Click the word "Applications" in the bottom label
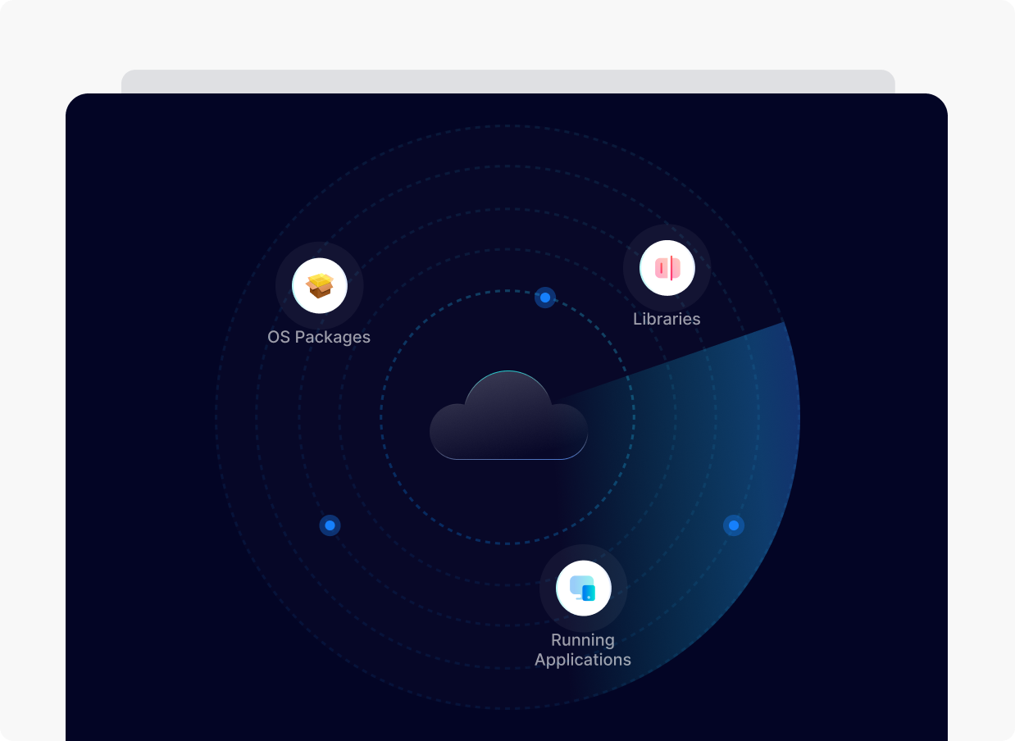 click(x=583, y=660)
